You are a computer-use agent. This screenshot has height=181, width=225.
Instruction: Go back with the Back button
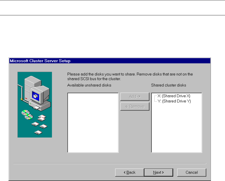point(129,172)
